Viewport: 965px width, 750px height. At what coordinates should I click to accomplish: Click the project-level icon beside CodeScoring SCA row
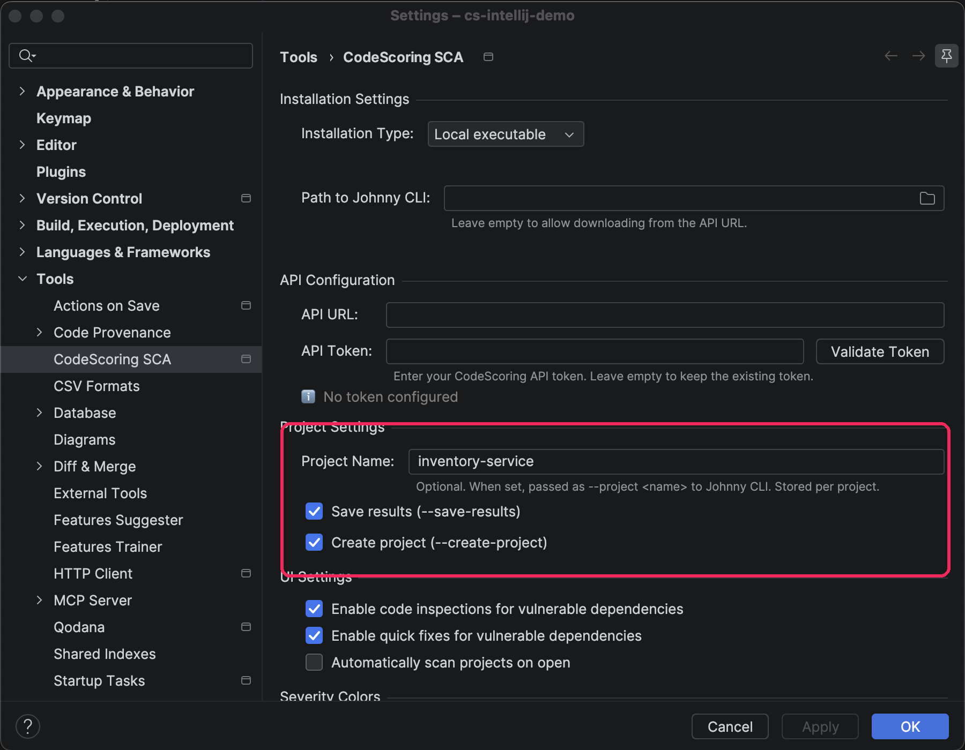(246, 359)
